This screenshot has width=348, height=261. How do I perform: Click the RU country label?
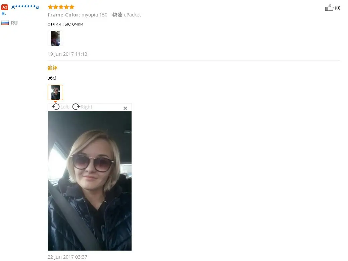[x=14, y=23]
